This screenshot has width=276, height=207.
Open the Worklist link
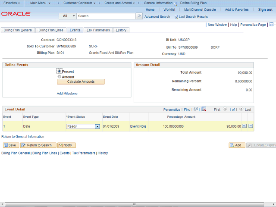169,9
